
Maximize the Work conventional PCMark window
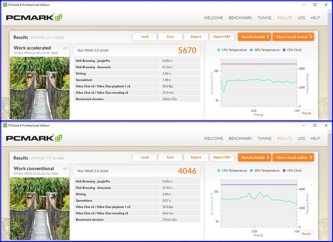click(x=315, y=125)
